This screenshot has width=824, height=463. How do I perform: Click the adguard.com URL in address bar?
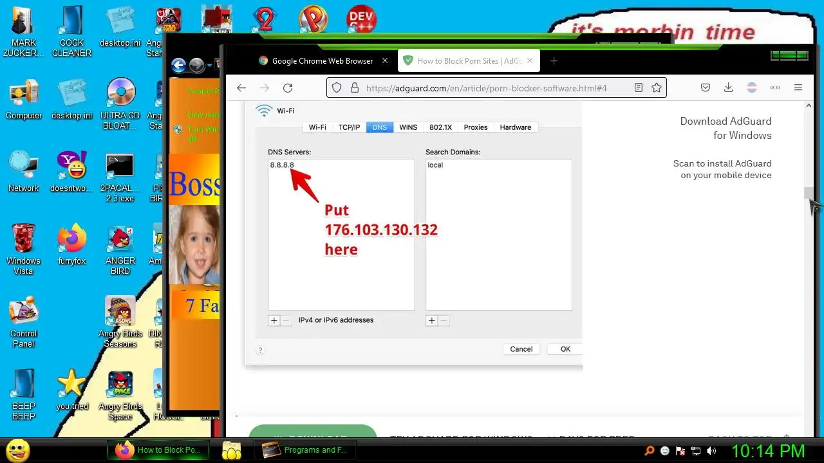click(x=486, y=88)
